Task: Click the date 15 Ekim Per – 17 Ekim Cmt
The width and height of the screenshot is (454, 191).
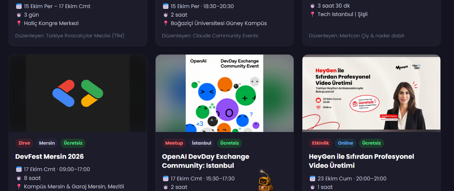Action: click(57, 6)
